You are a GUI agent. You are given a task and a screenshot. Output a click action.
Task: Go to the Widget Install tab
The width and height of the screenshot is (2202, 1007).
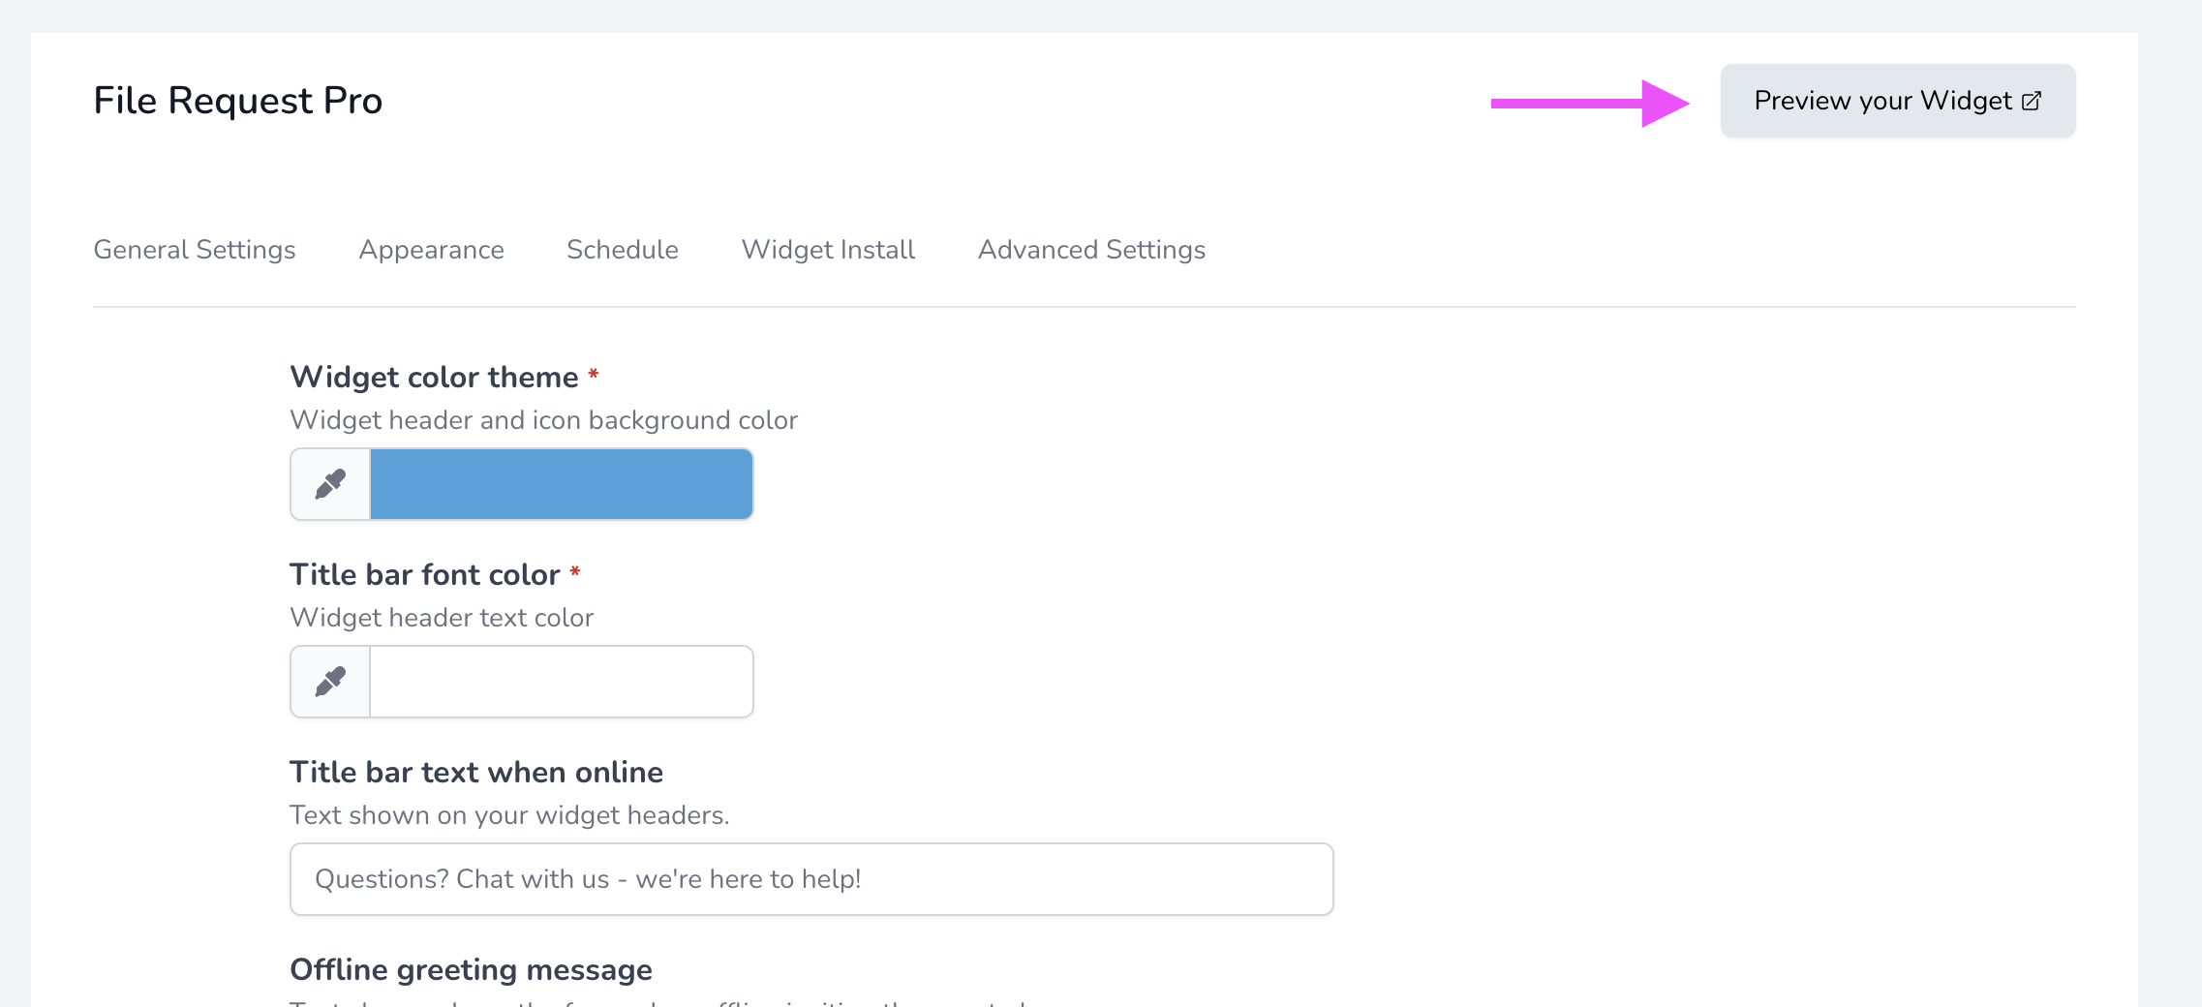point(828,250)
